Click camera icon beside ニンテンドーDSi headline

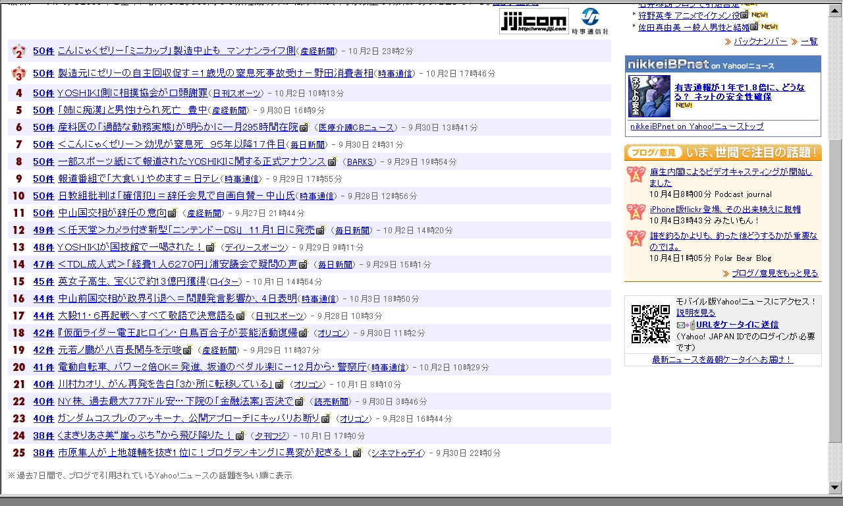tap(320, 230)
